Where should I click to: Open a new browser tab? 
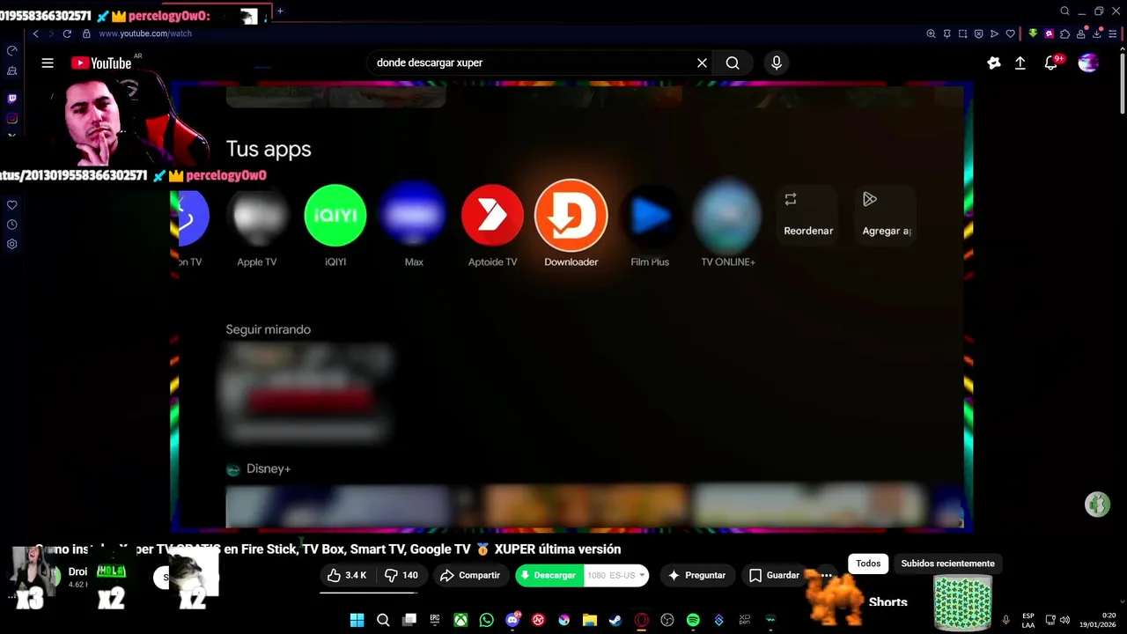(x=280, y=11)
